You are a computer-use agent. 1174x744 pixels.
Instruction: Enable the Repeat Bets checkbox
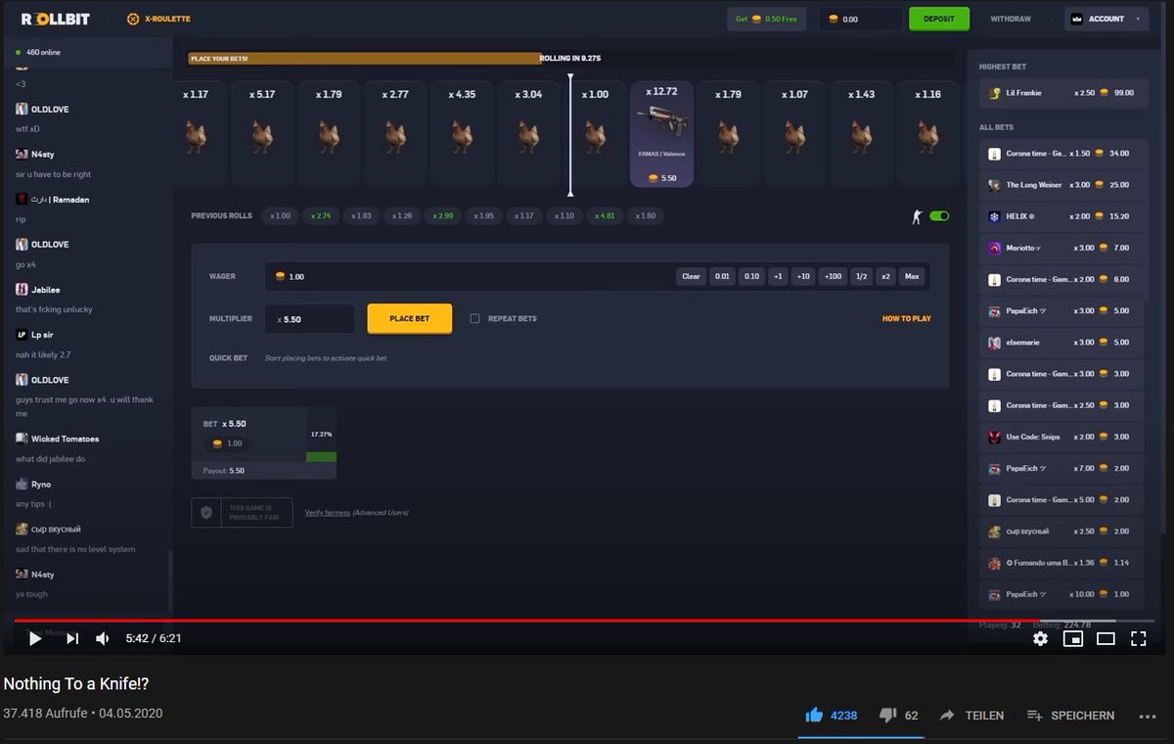tap(474, 318)
